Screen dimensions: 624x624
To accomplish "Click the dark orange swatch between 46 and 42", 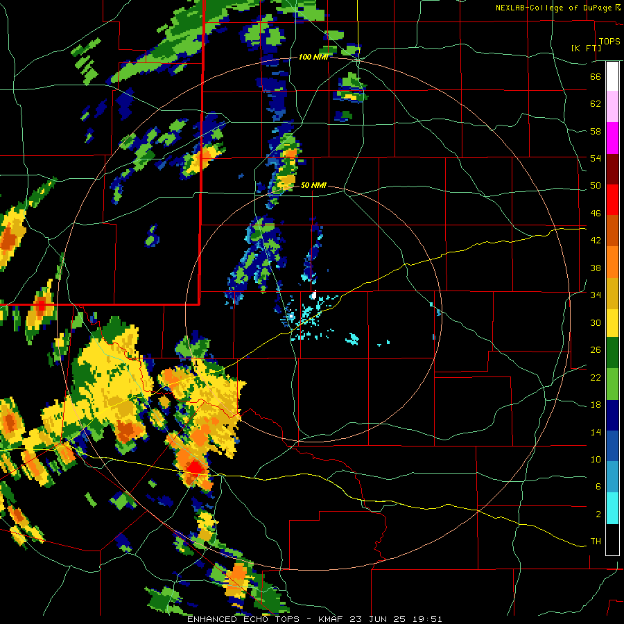I will point(612,230).
